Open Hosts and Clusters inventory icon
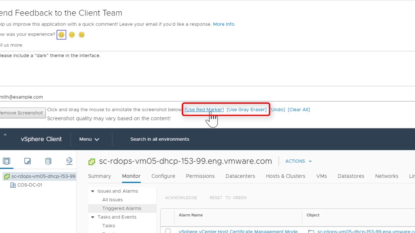This screenshot has width=415, height=233. coord(6,161)
